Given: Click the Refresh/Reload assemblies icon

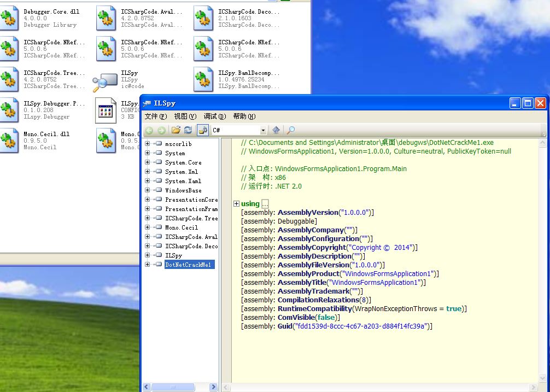Looking at the screenshot, I should tap(188, 130).
